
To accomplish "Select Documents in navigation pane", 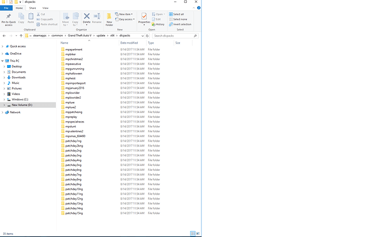I will pyautogui.click(x=19, y=72).
